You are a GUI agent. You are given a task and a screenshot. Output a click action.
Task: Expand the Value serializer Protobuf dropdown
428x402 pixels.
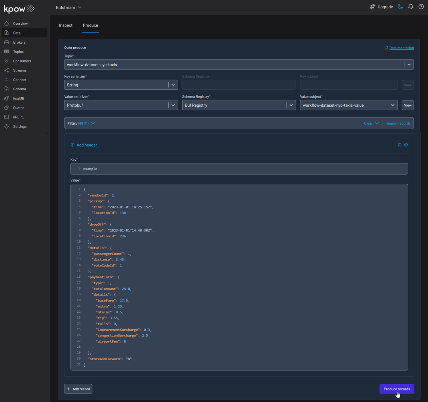173,105
